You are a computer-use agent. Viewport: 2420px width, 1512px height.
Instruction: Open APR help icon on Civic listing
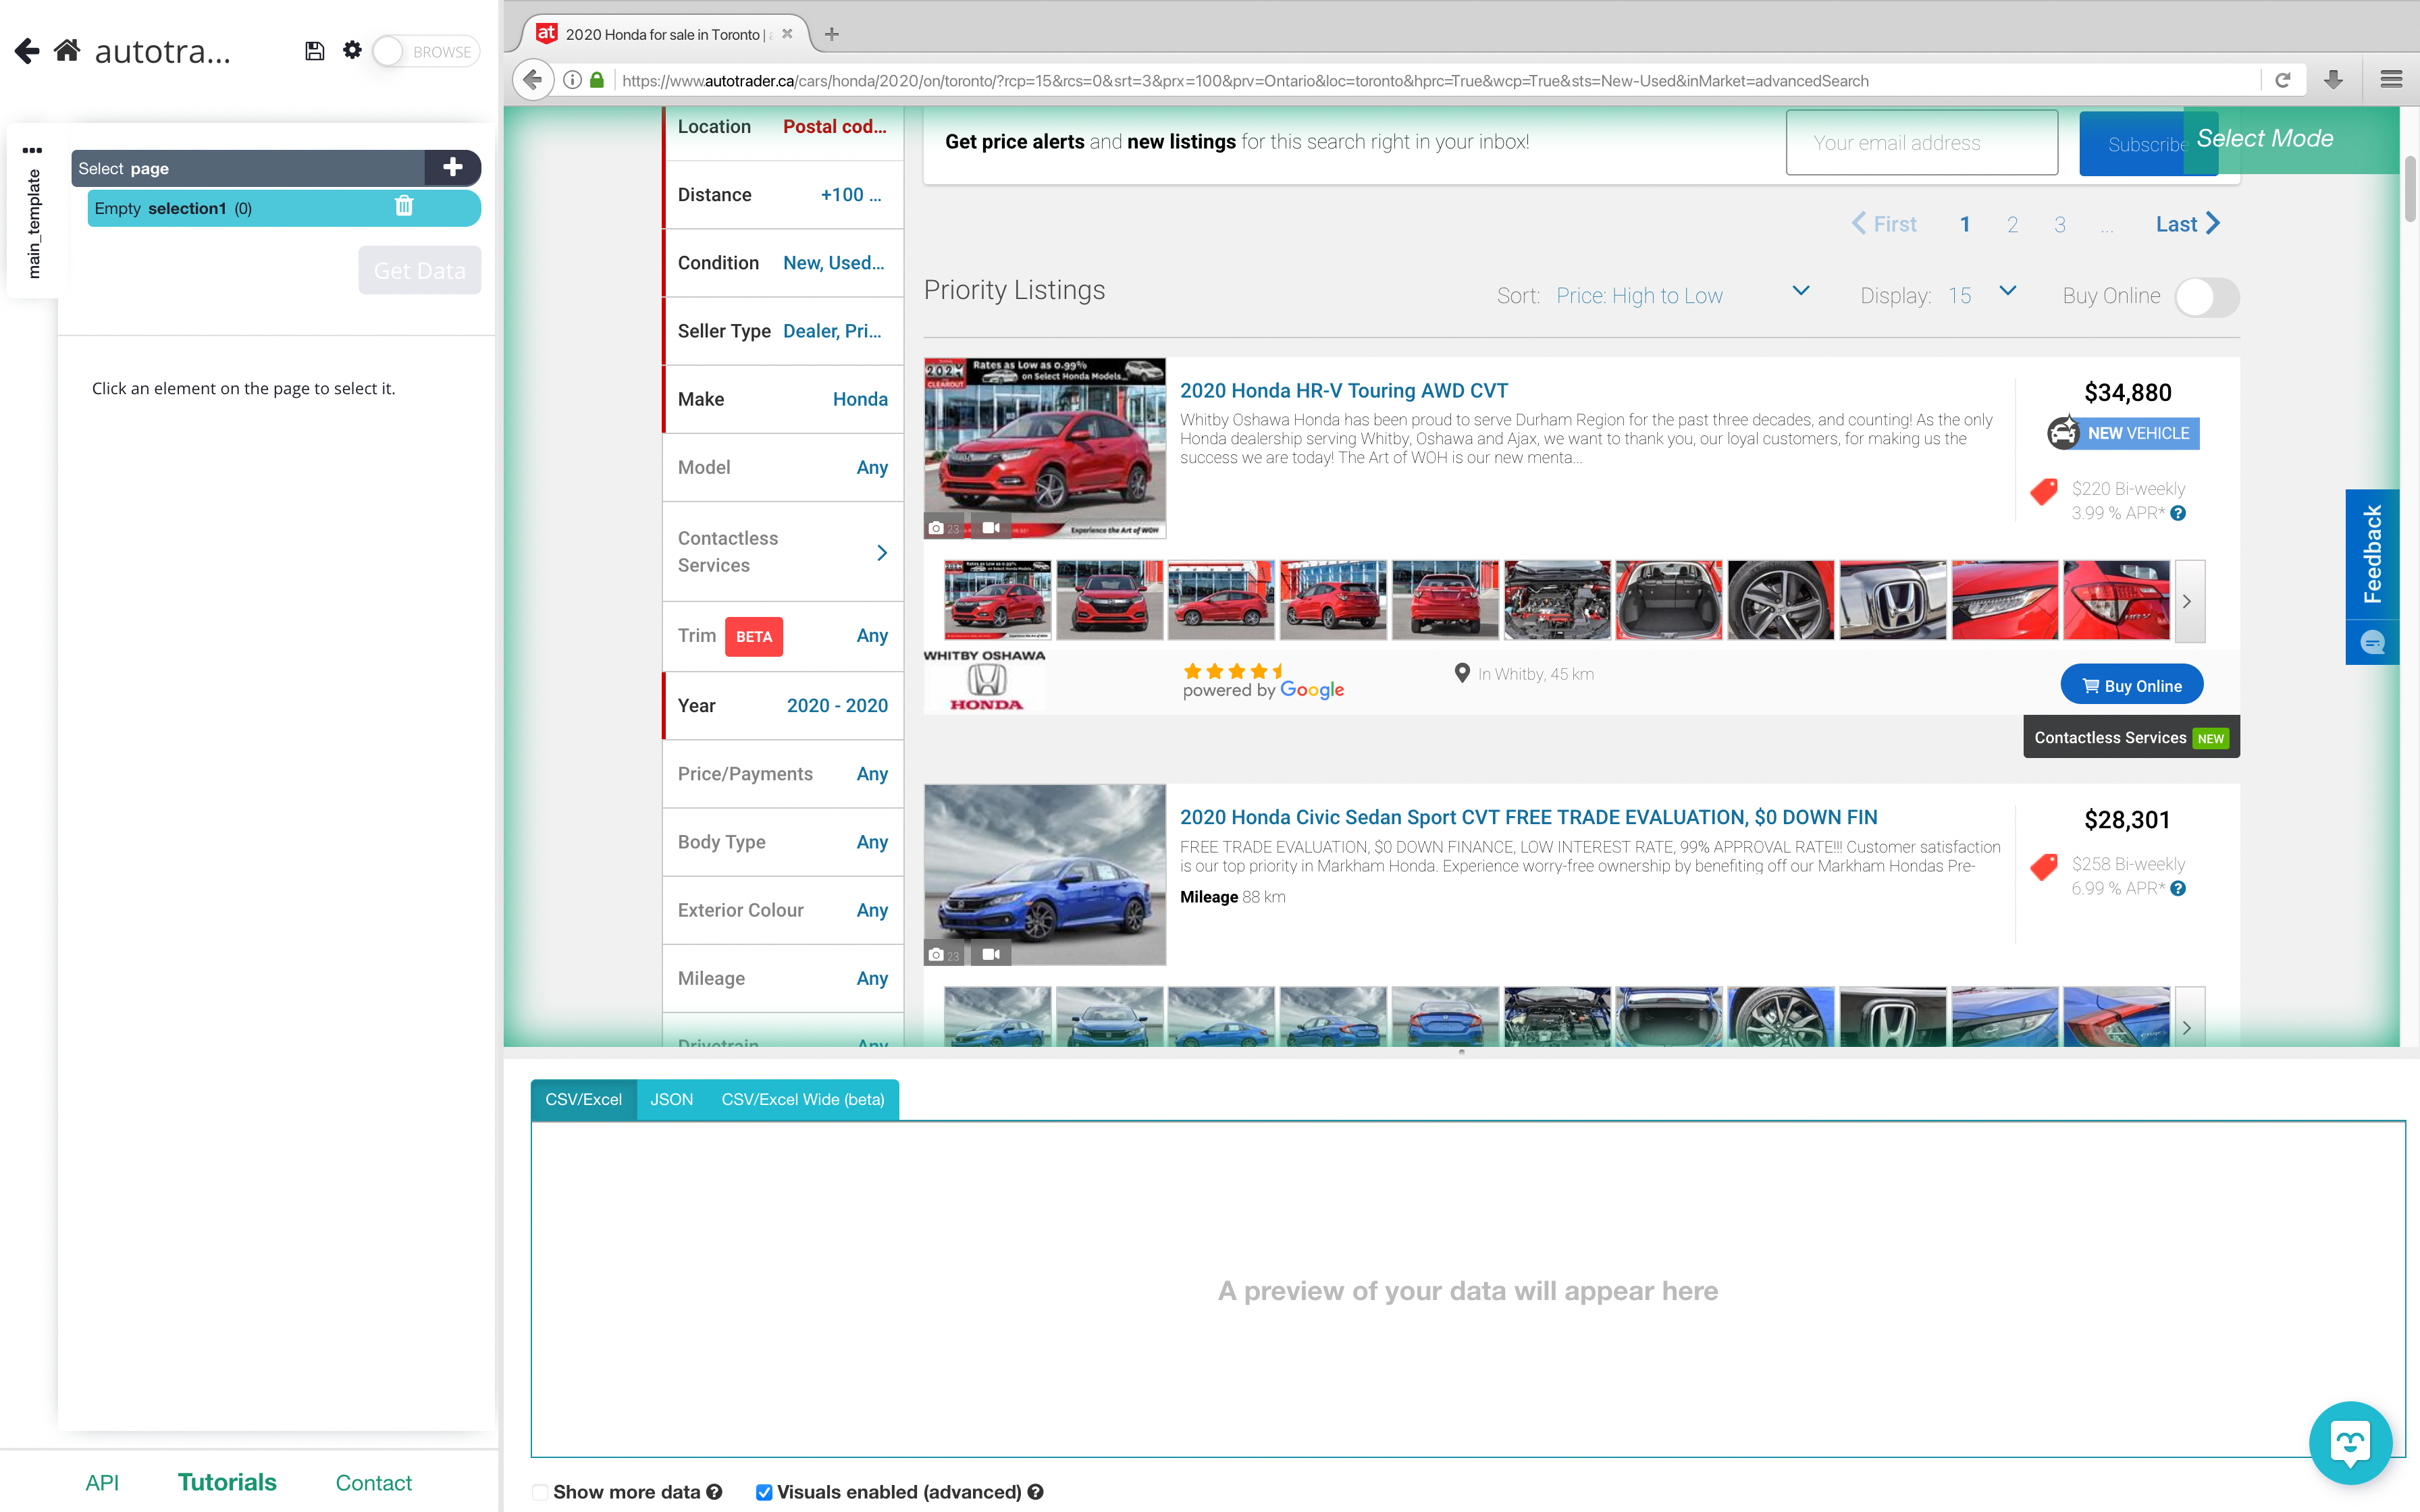tap(2178, 888)
